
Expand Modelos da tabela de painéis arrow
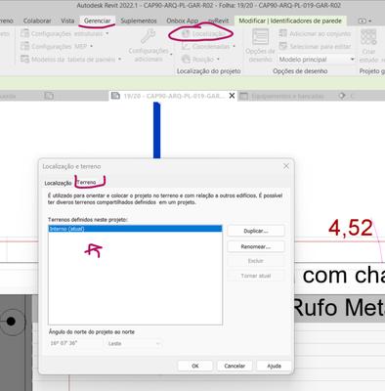120,60
